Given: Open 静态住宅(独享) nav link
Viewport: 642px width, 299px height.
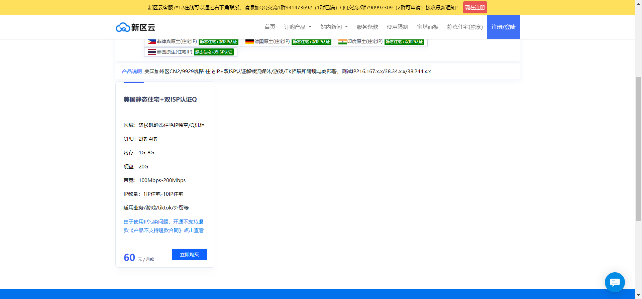Looking at the screenshot, I should [465, 27].
